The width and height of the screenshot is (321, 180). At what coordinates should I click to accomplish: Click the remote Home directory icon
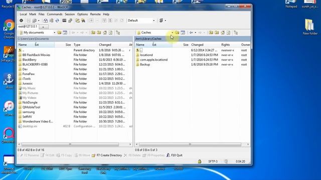click(223, 32)
